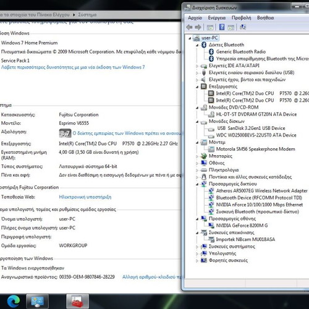Image resolution: width=309 pixels, height=309 pixels.
Task: Collapse the Προσαρμογείς δικτύου node
Action: click(x=197, y=184)
